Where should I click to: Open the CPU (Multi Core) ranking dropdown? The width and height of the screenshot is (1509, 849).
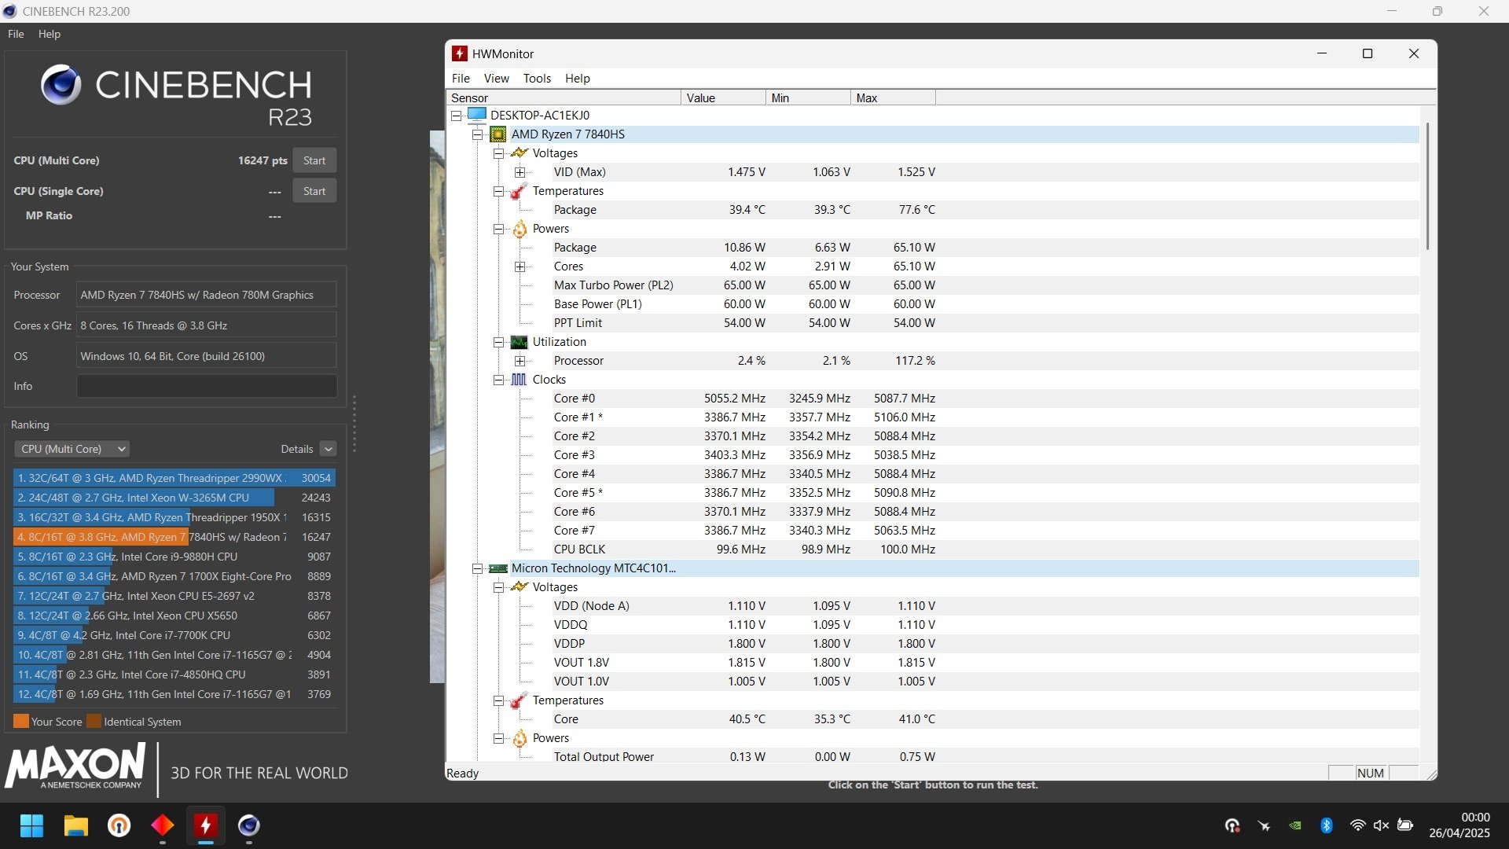[72, 449]
